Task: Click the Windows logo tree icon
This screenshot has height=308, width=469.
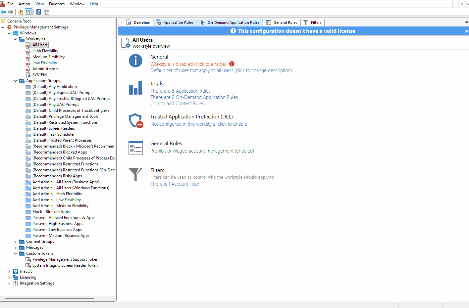Action: 15,33
